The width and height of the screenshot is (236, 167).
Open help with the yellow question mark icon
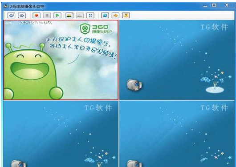point(126,15)
